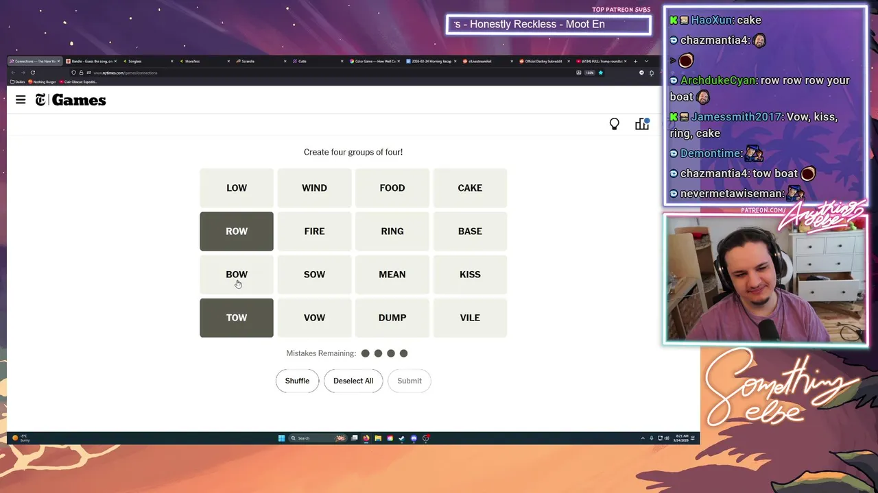Open the Windows Start menu
This screenshot has height=493, width=878.
click(281, 438)
